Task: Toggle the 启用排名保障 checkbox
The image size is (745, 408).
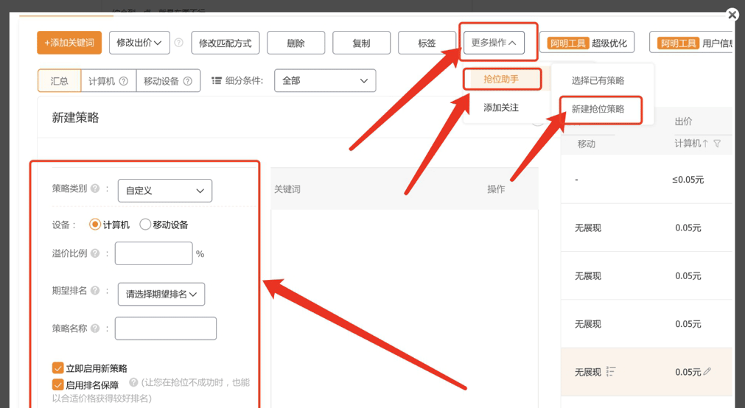Action: click(57, 385)
